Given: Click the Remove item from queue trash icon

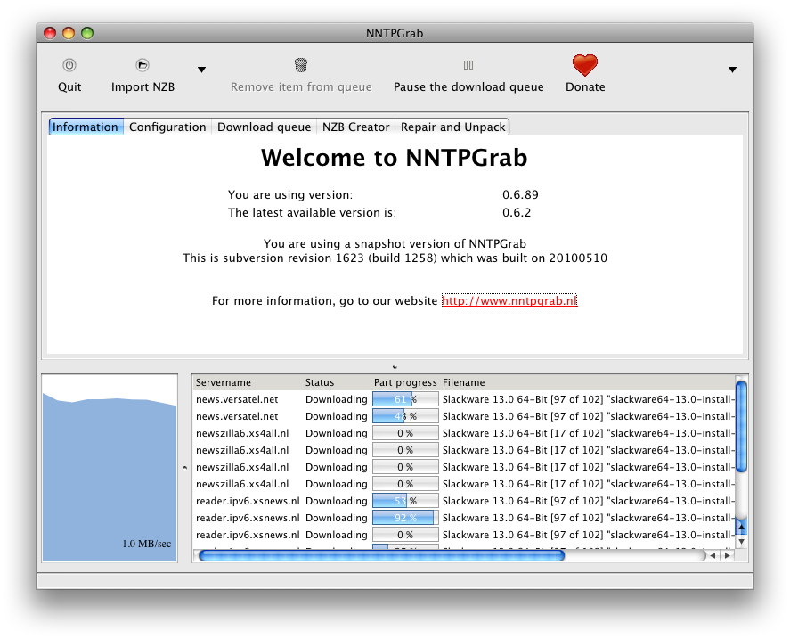Looking at the screenshot, I should pos(301,65).
